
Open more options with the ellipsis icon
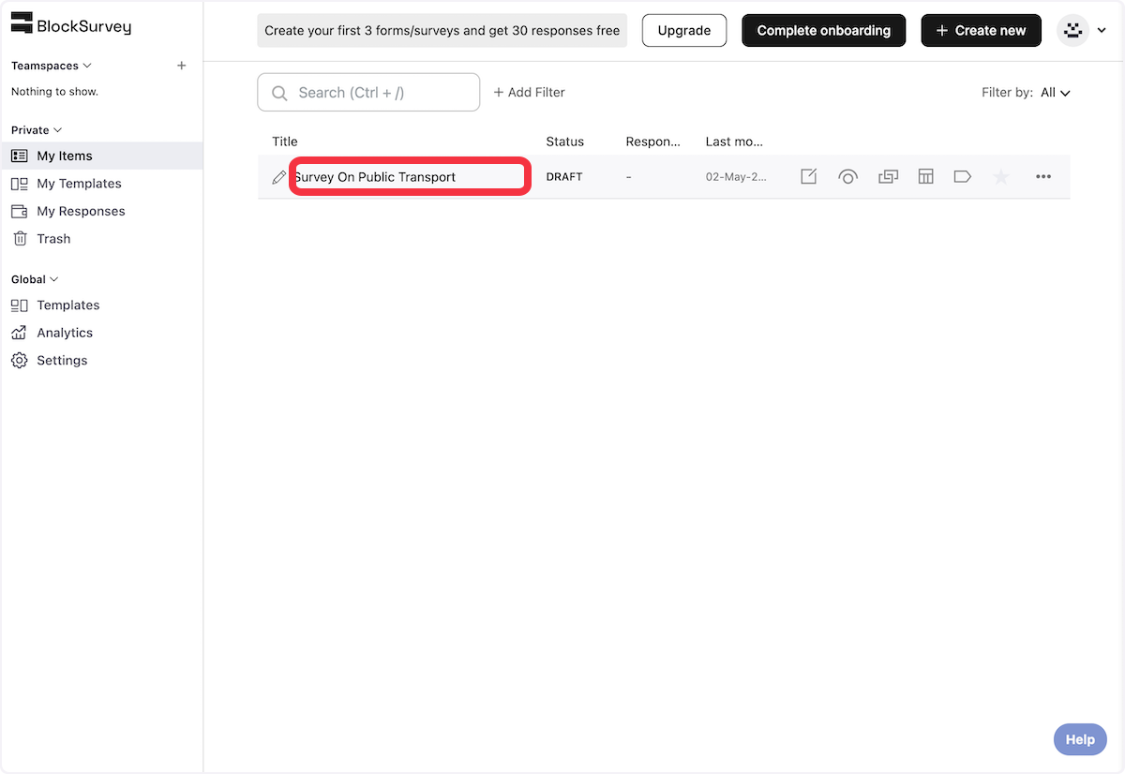1042,176
